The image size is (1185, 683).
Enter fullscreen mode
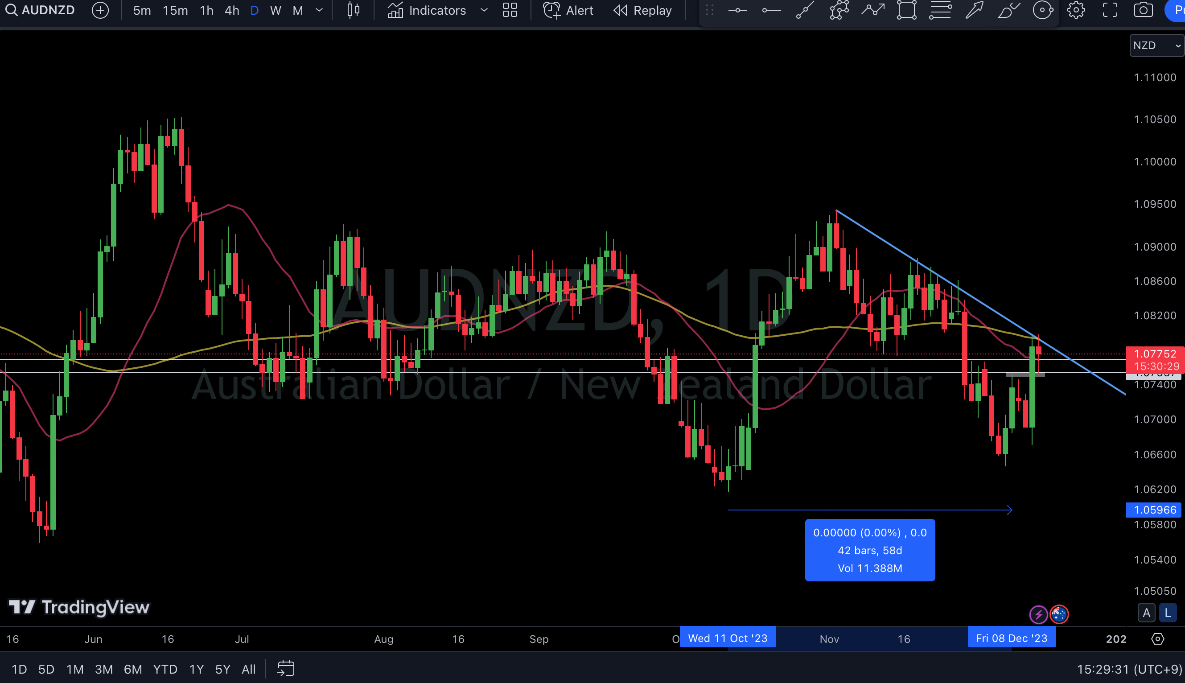tap(1110, 10)
